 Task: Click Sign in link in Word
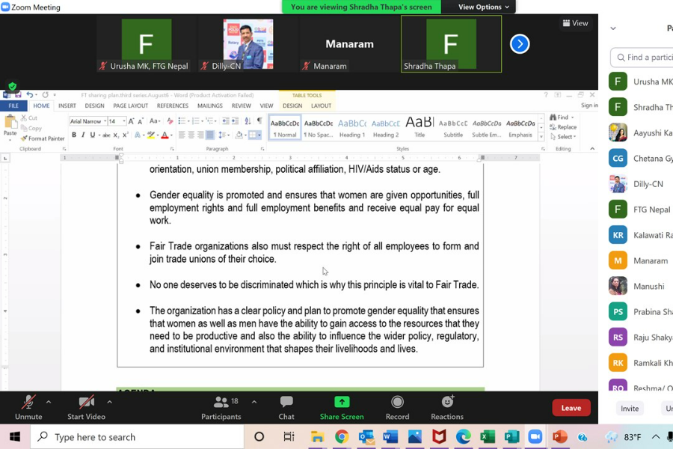[589, 106]
